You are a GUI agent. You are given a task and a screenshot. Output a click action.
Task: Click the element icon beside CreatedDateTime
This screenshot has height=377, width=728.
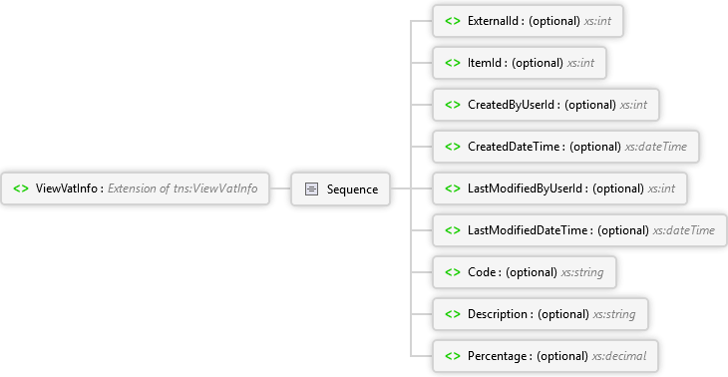point(453,147)
